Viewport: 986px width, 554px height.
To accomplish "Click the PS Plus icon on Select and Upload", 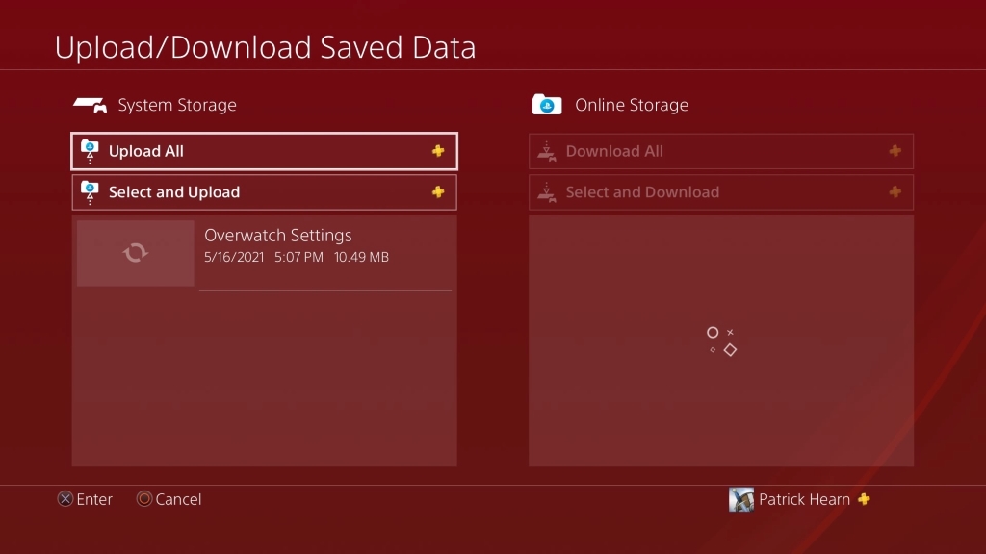I will [438, 192].
